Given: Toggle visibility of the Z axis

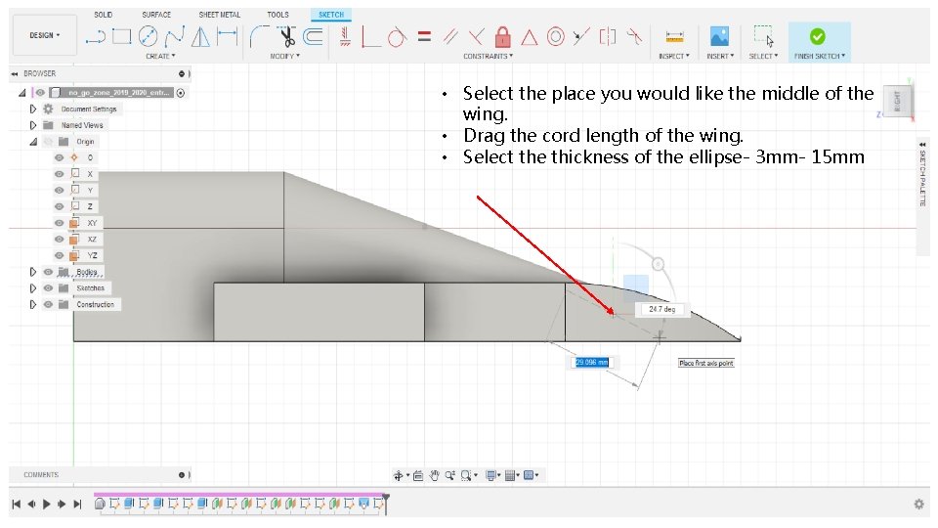Looking at the screenshot, I should [x=59, y=206].
